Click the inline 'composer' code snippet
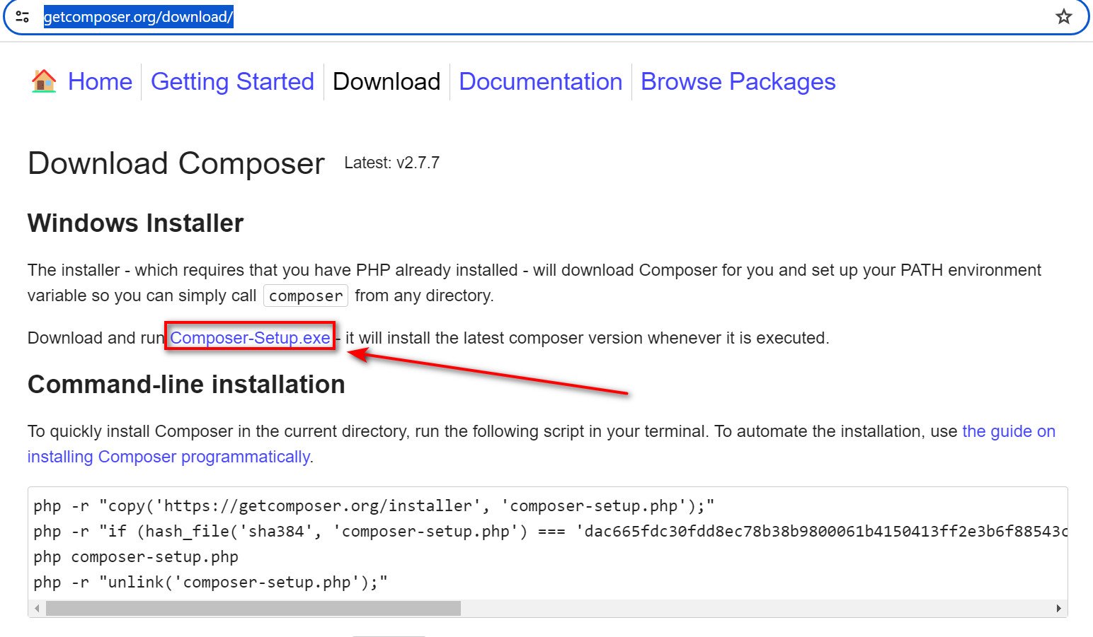 click(x=306, y=296)
